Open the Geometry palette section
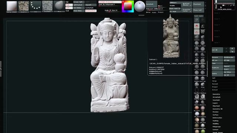The height and width of the screenshot is (133, 237). [x=216, y=94]
